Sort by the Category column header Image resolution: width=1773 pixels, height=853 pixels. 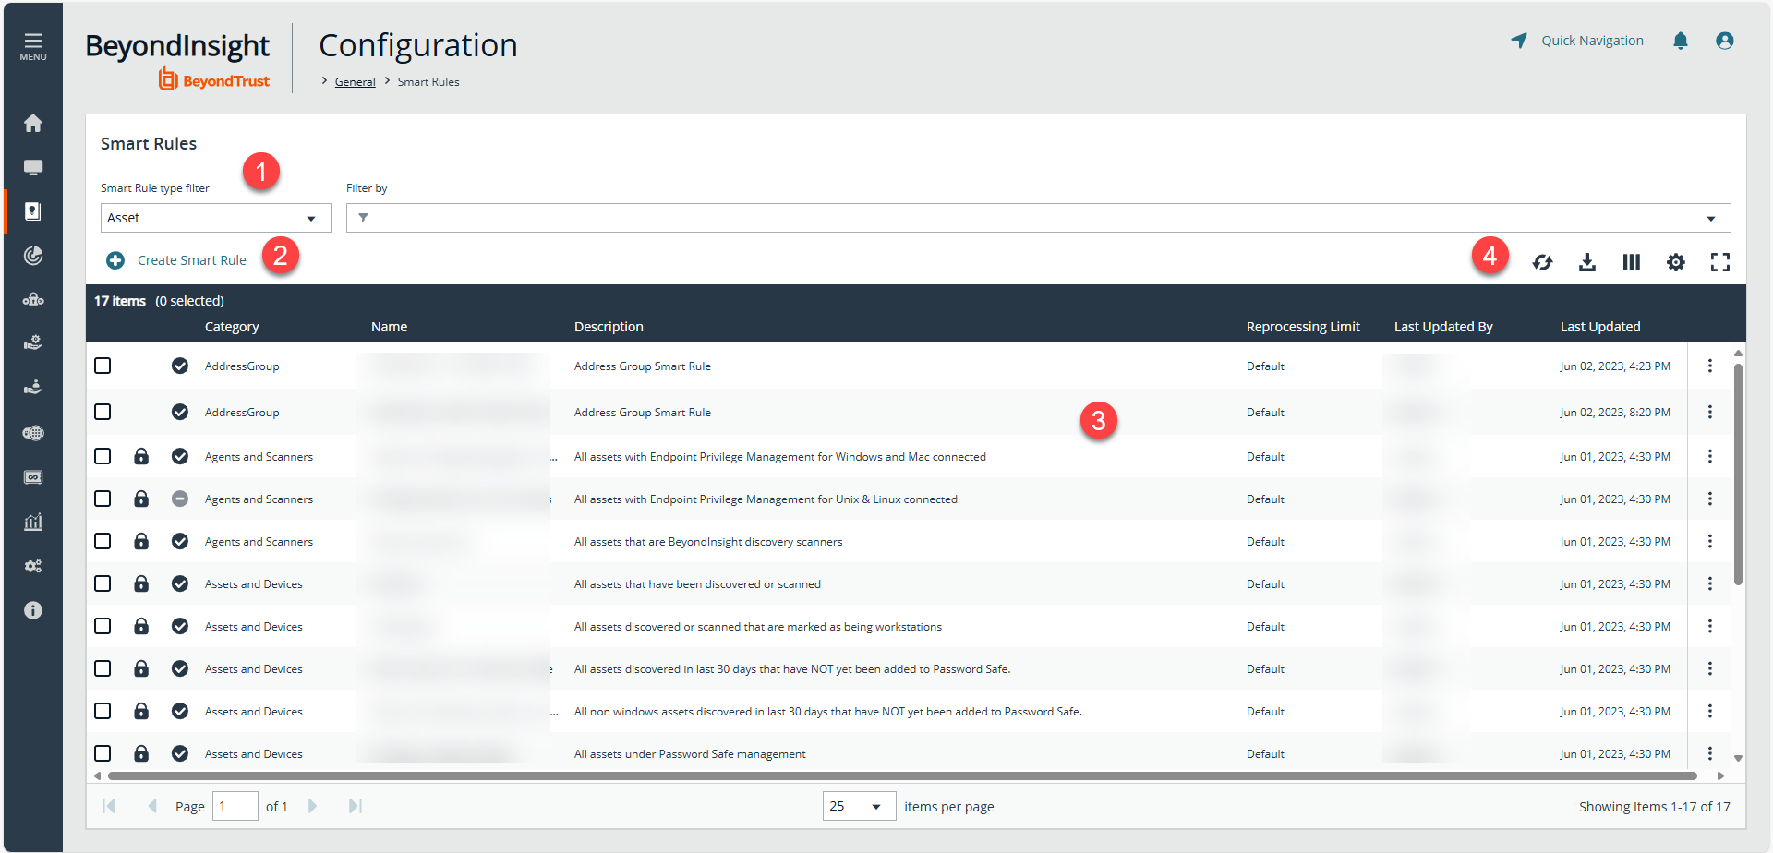point(232,327)
